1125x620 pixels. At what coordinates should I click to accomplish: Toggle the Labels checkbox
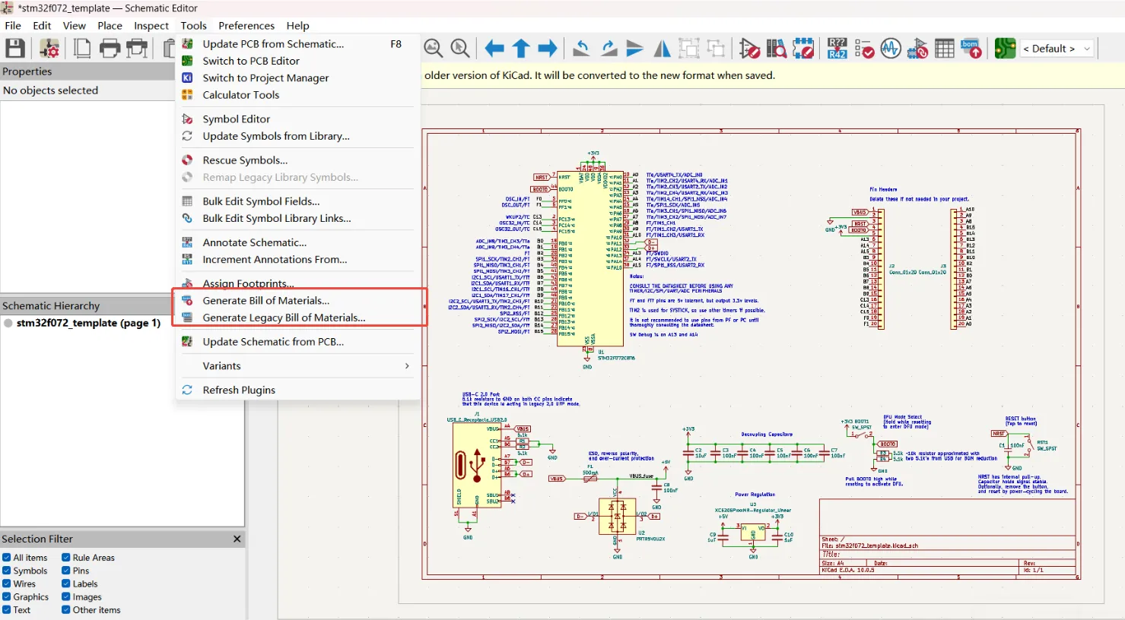pos(66,584)
